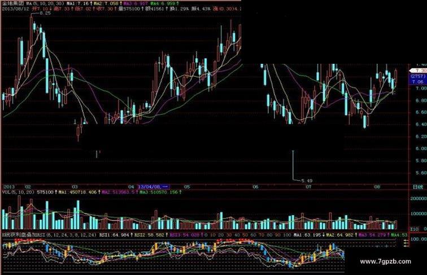This screenshot has width=427, height=275.
Task: Click the 8.25 high price marker
Action: tap(45, 13)
